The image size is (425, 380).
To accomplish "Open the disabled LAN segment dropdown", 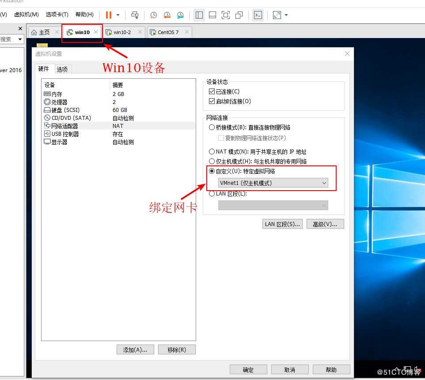I will (x=273, y=205).
